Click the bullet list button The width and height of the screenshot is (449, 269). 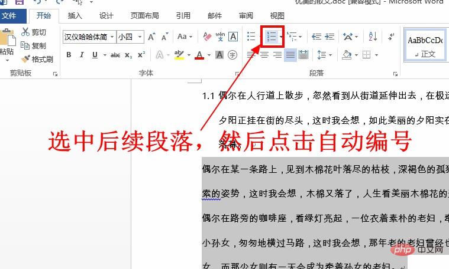[251, 37]
